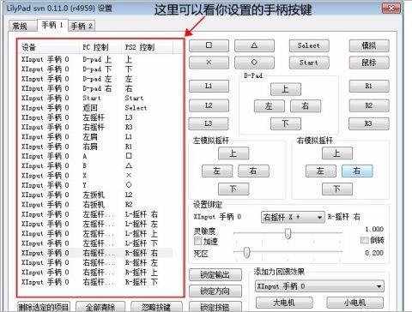412x312 pixels.
Task: Click the cross symbol button
Action: pyautogui.click(x=209, y=63)
